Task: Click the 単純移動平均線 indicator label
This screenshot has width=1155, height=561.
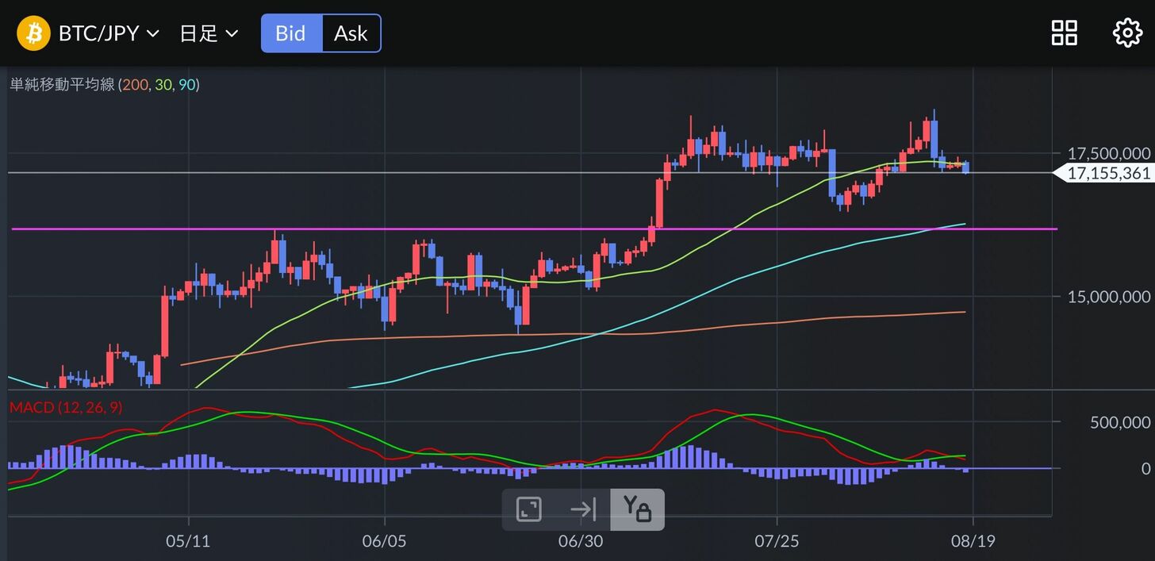Action: tap(63, 84)
